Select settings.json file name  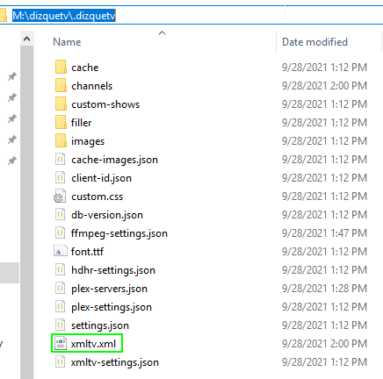100,325
